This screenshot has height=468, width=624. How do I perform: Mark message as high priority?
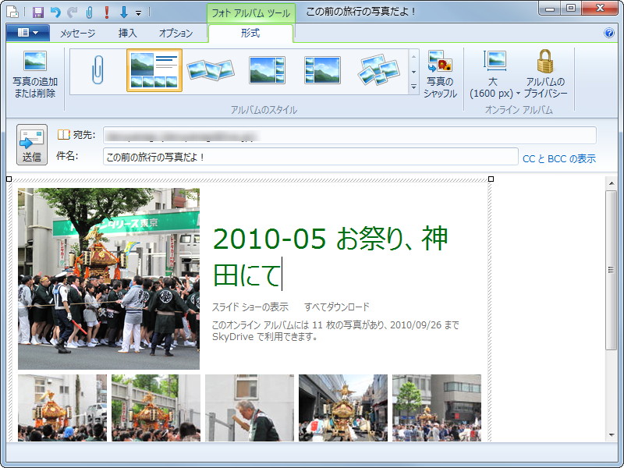pos(107,12)
